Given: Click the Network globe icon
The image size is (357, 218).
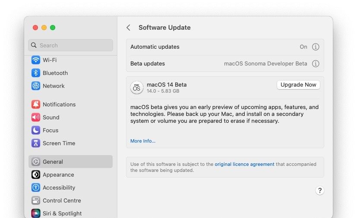Looking at the screenshot, I should 36,86.
